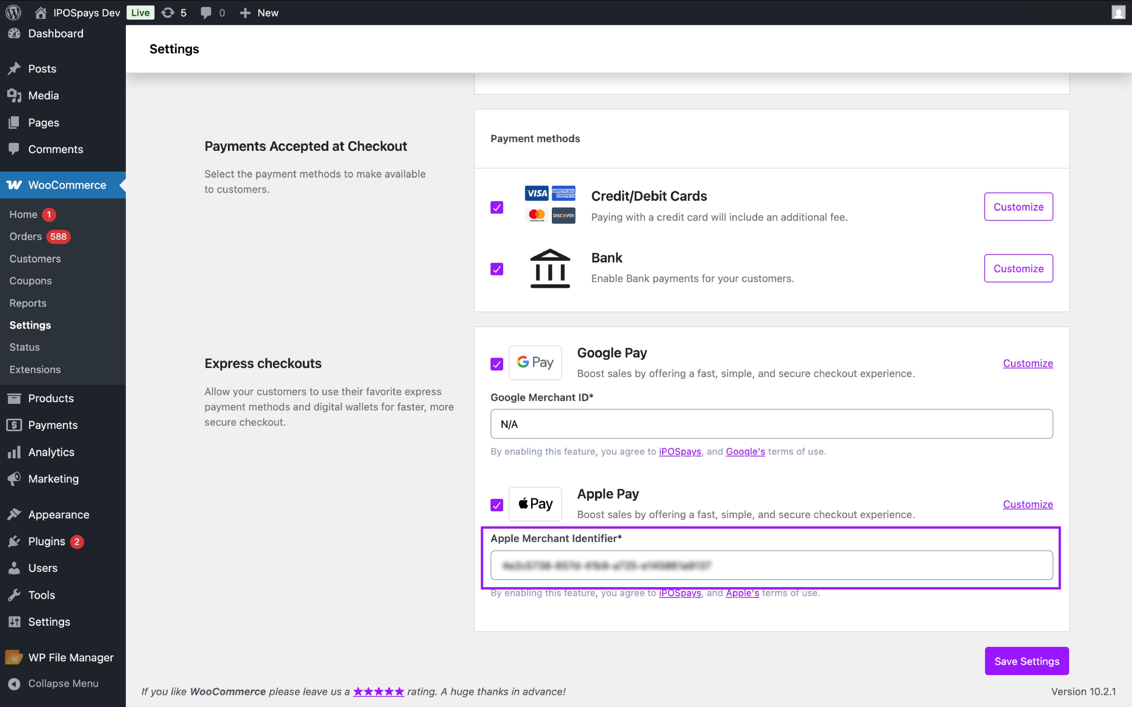
Task: Click the Save Settings button
Action: (x=1026, y=661)
